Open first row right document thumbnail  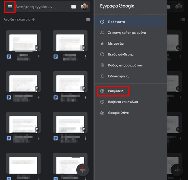point(70,41)
